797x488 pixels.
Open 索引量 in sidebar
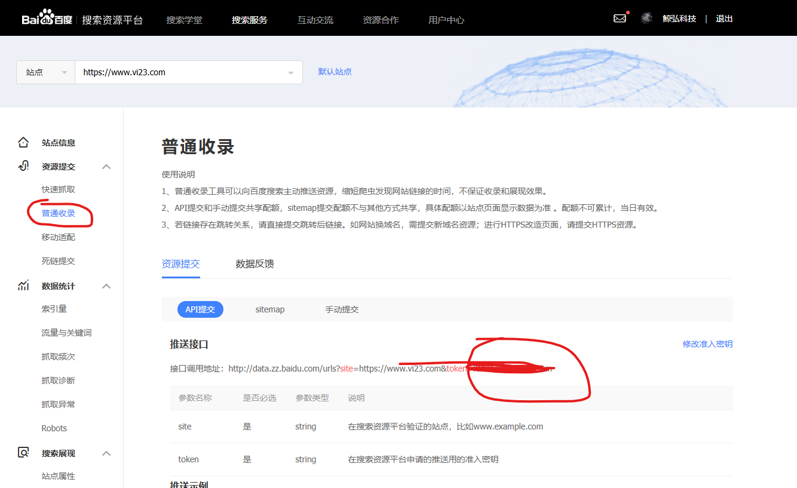point(54,309)
